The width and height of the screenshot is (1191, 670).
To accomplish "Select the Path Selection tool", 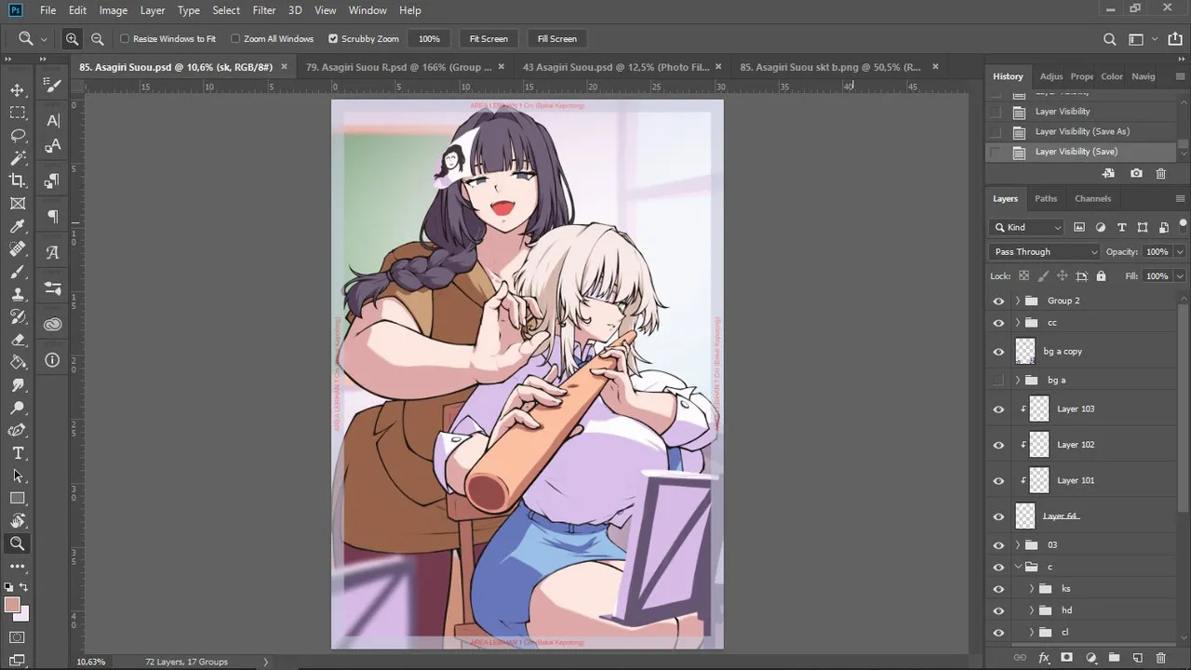I will (x=18, y=476).
